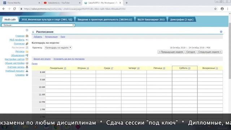The image size is (231, 130).
Task: Open the Учебный процесс sidebar link
Action: [15, 71]
